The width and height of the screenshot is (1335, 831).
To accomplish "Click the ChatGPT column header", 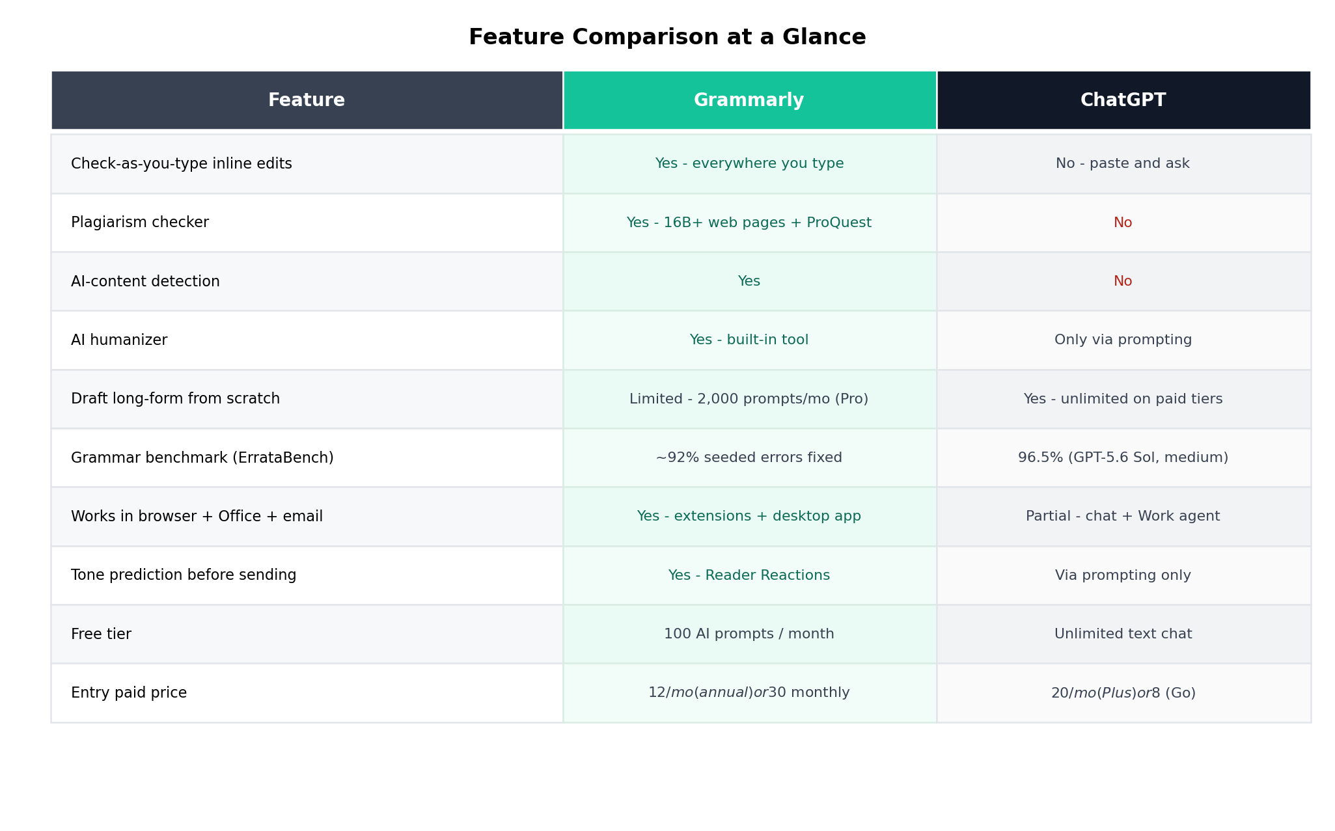I will 1123,100.
